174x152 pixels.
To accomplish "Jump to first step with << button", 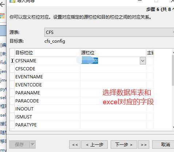I will (x=75, y=145).
